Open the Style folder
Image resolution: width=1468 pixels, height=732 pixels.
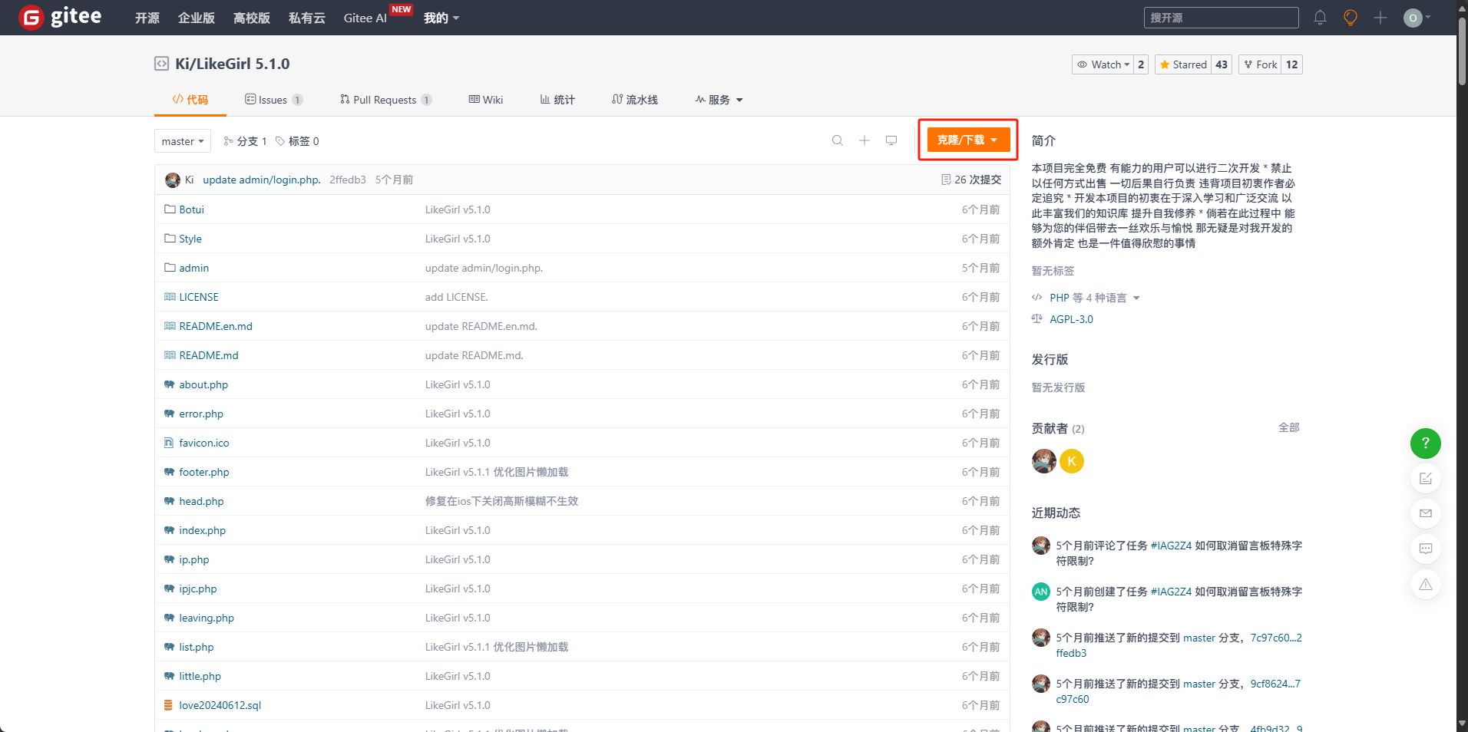point(190,239)
